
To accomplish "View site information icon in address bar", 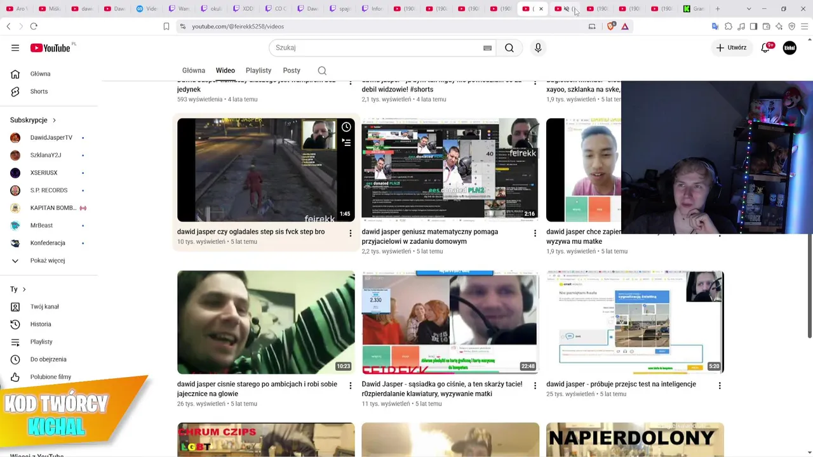I will 183,26.
